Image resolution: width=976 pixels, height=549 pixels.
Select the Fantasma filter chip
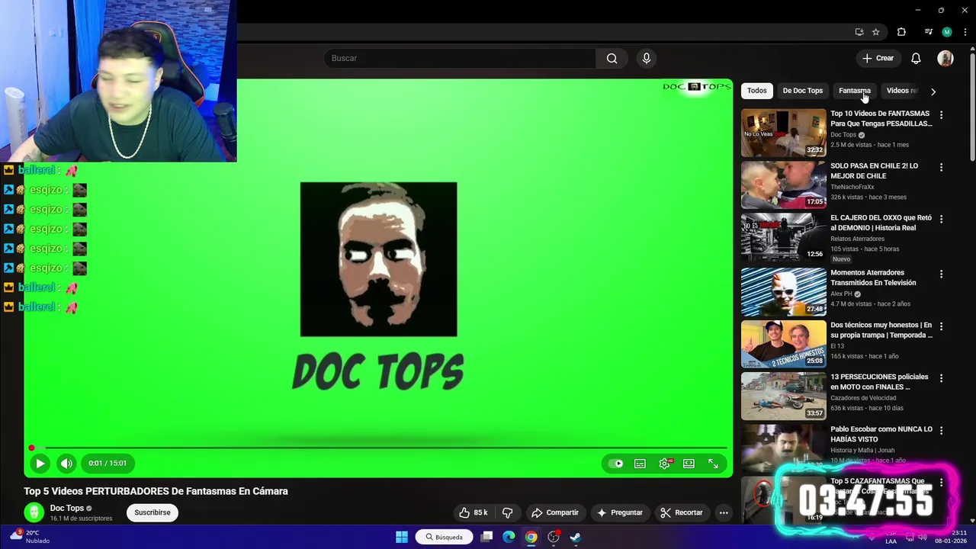pyautogui.click(x=854, y=91)
